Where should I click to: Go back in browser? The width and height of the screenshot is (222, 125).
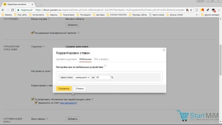pos(3,10)
